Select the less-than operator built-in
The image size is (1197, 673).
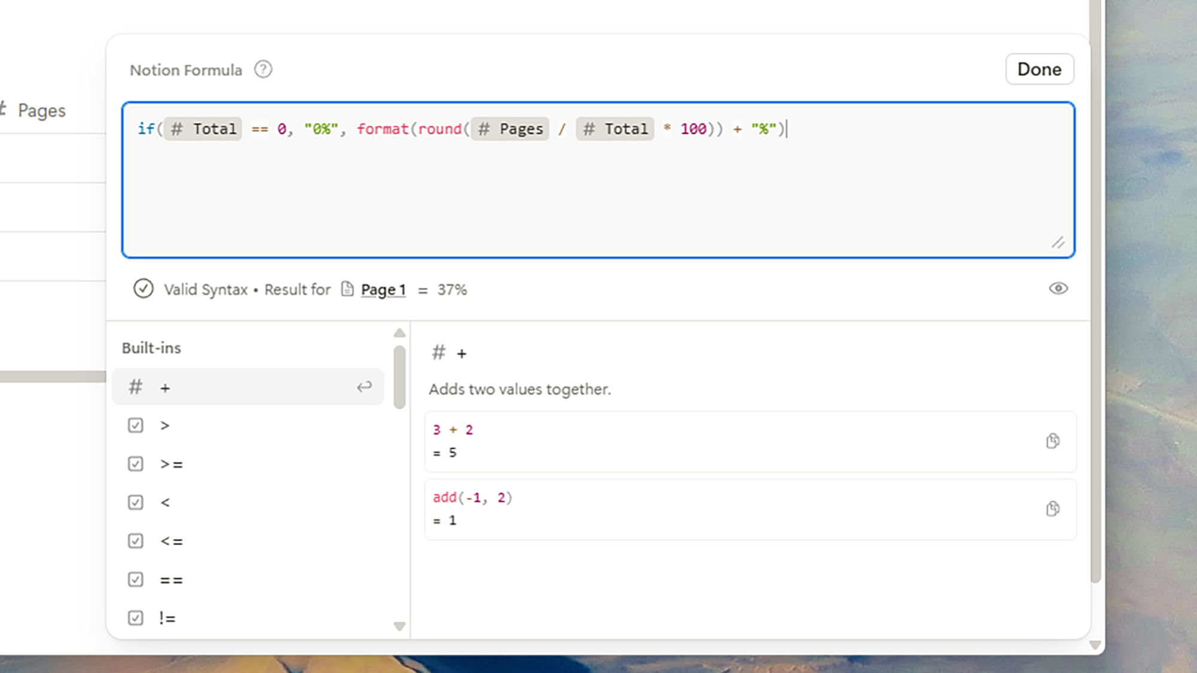pos(165,503)
